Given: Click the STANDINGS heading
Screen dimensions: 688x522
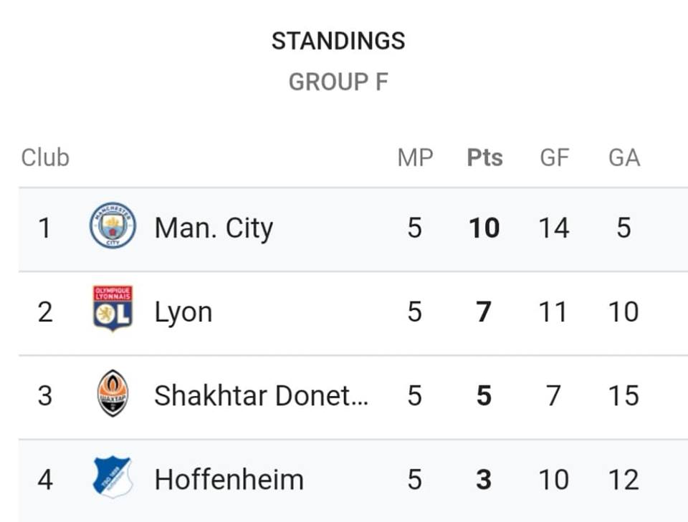Looking at the screenshot, I should (x=338, y=42).
